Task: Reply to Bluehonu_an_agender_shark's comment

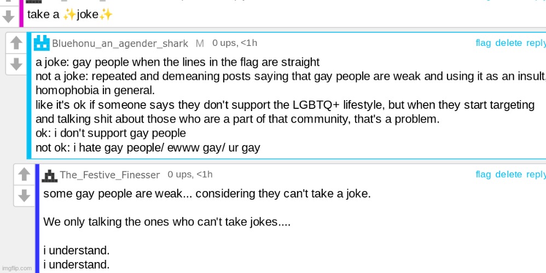Action: pos(536,43)
